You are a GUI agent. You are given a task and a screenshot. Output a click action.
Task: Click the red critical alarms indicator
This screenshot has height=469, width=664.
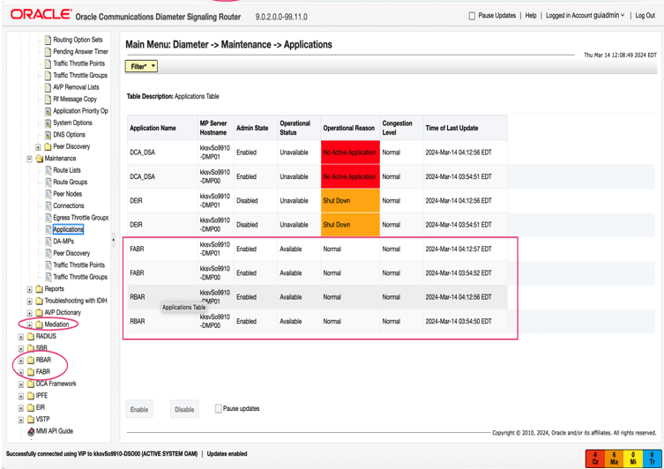click(595, 458)
